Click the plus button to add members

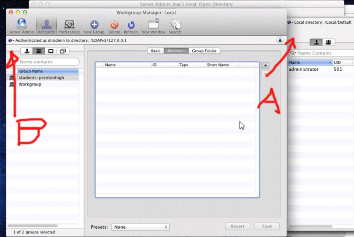(265, 66)
